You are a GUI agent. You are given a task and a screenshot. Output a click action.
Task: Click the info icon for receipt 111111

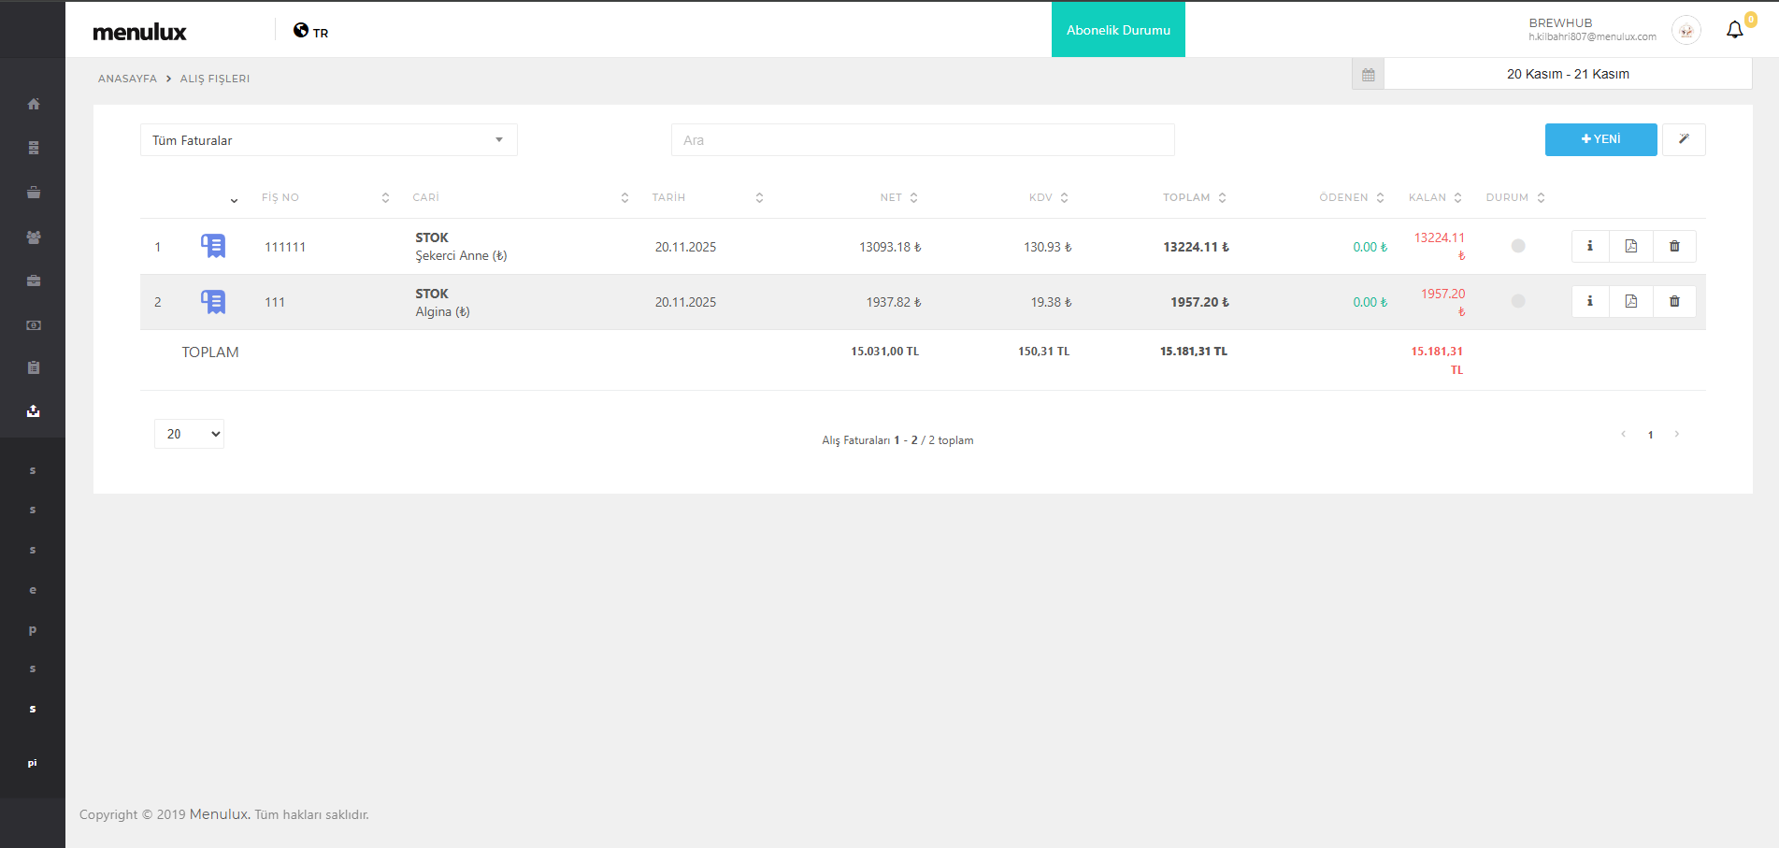(x=1589, y=246)
